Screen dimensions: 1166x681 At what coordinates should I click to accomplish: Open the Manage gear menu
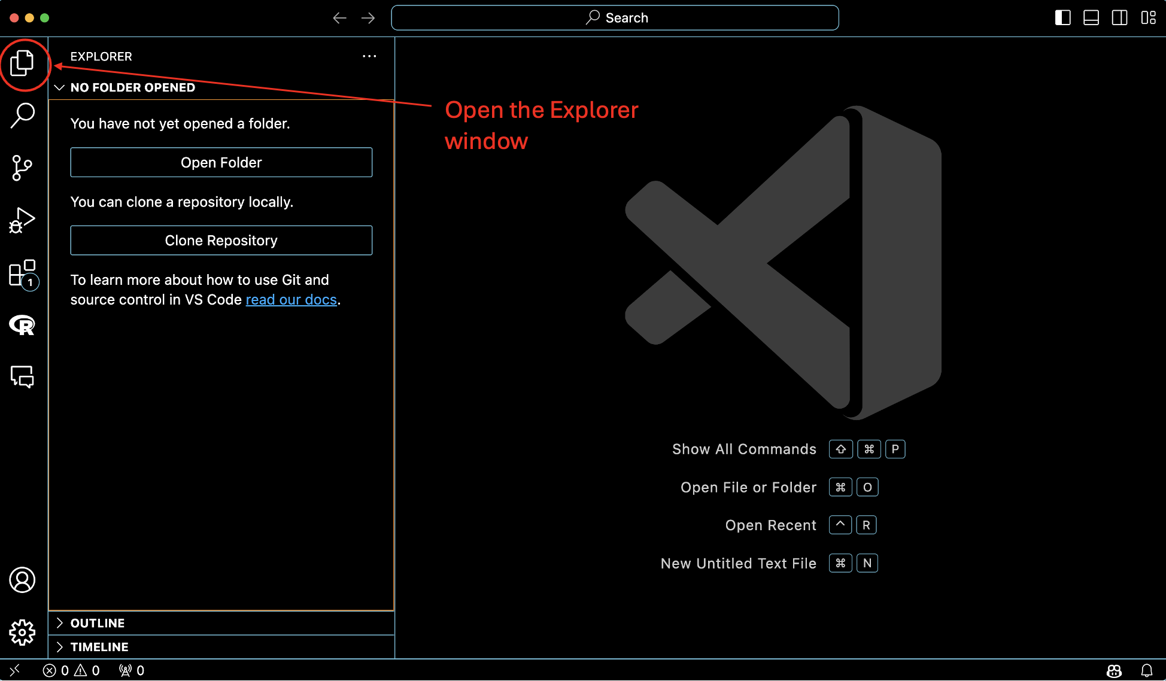22,633
